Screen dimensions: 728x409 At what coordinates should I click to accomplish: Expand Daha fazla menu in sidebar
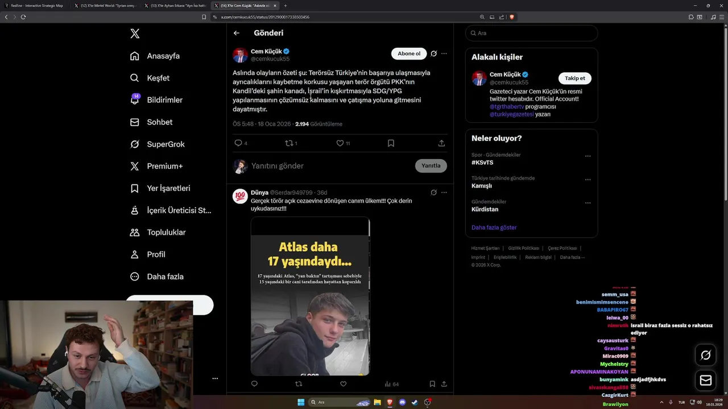157,277
